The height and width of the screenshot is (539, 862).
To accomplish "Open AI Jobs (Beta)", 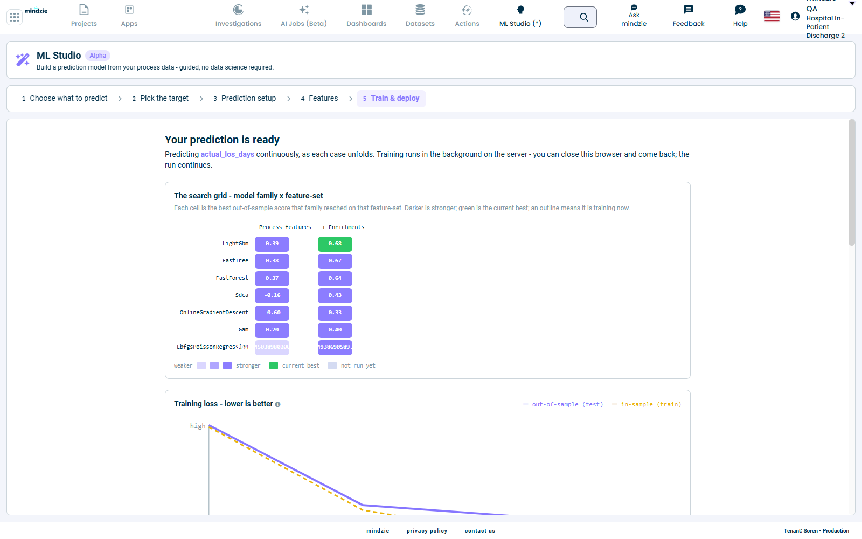I will pos(304,16).
